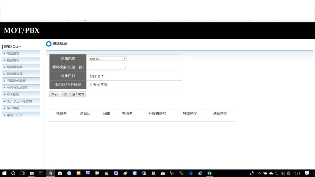The image size is (315, 177).
Task: Expand FAX機能 menu item
Action: [x=21, y=95]
